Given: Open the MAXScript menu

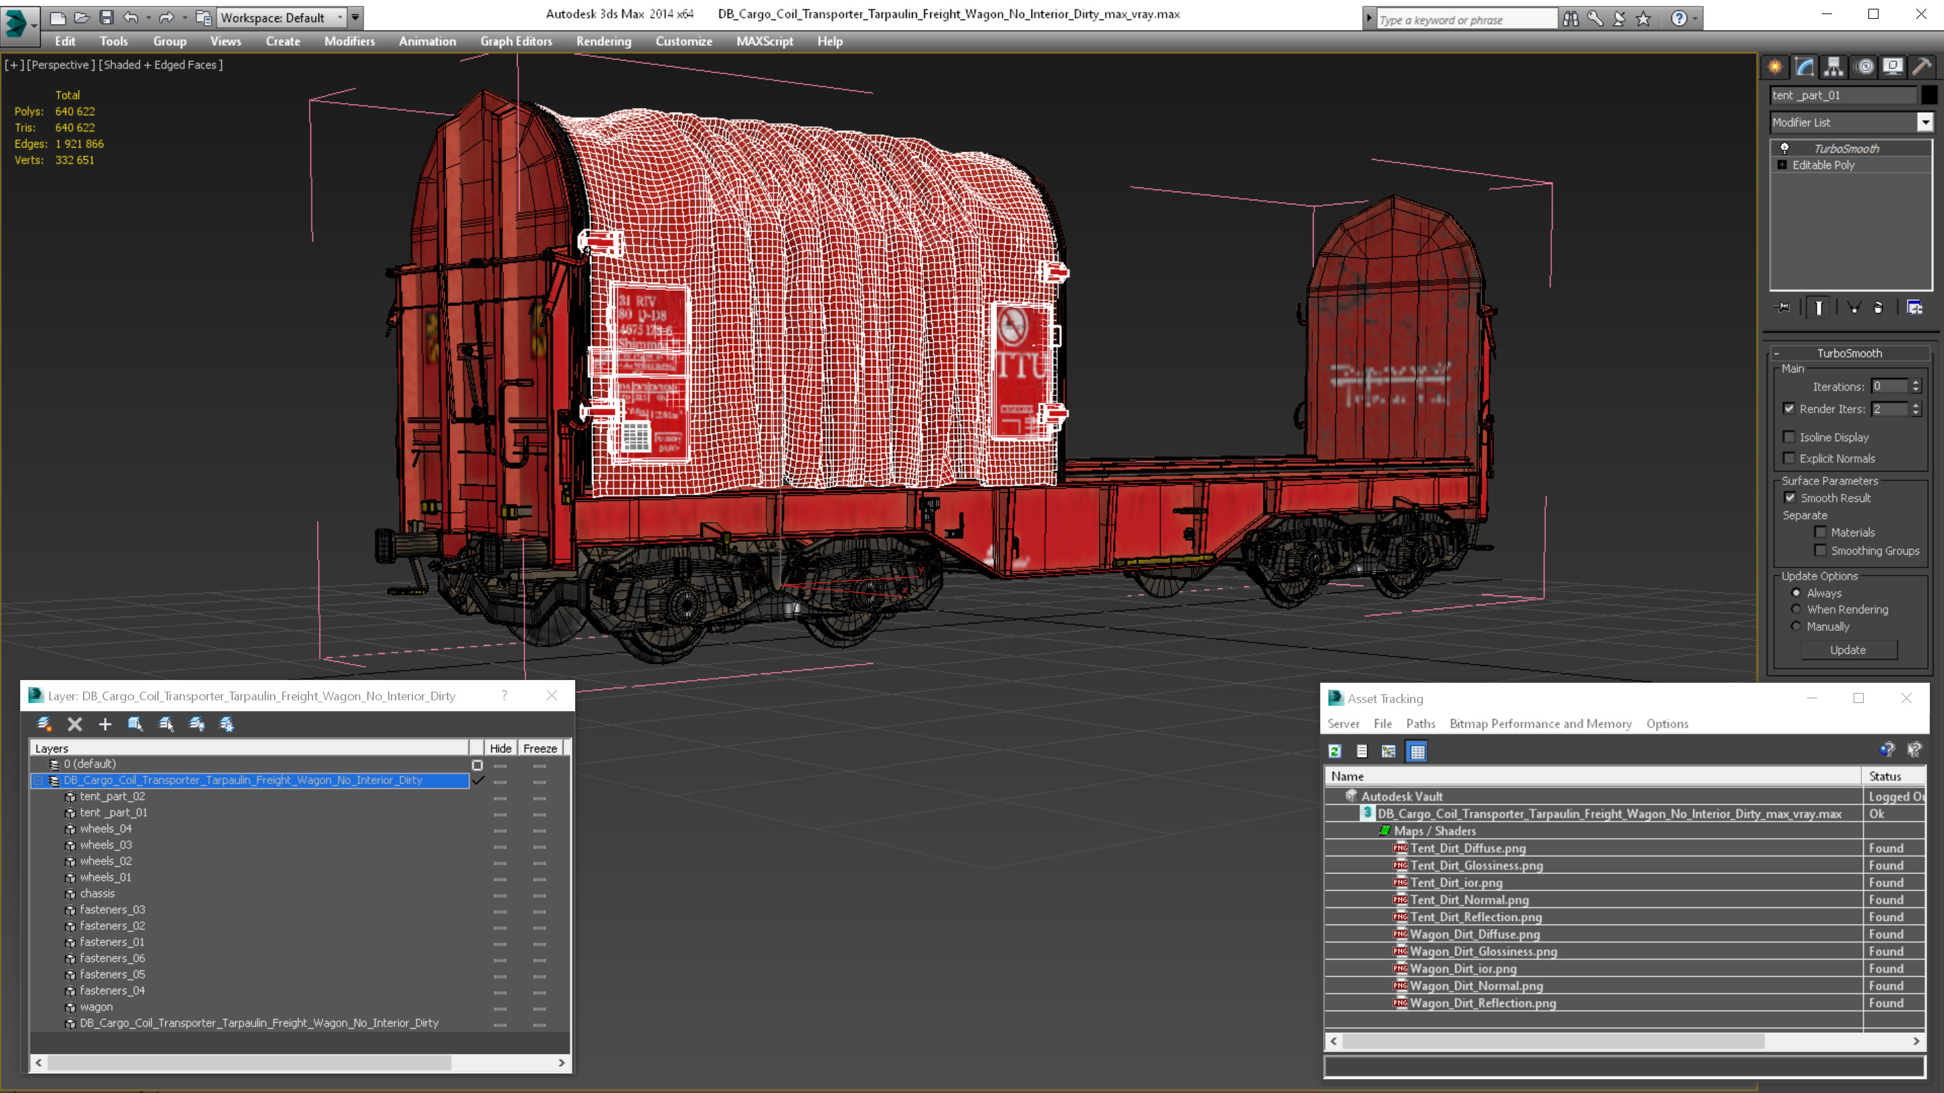Looking at the screenshot, I should (x=765, y=41).
